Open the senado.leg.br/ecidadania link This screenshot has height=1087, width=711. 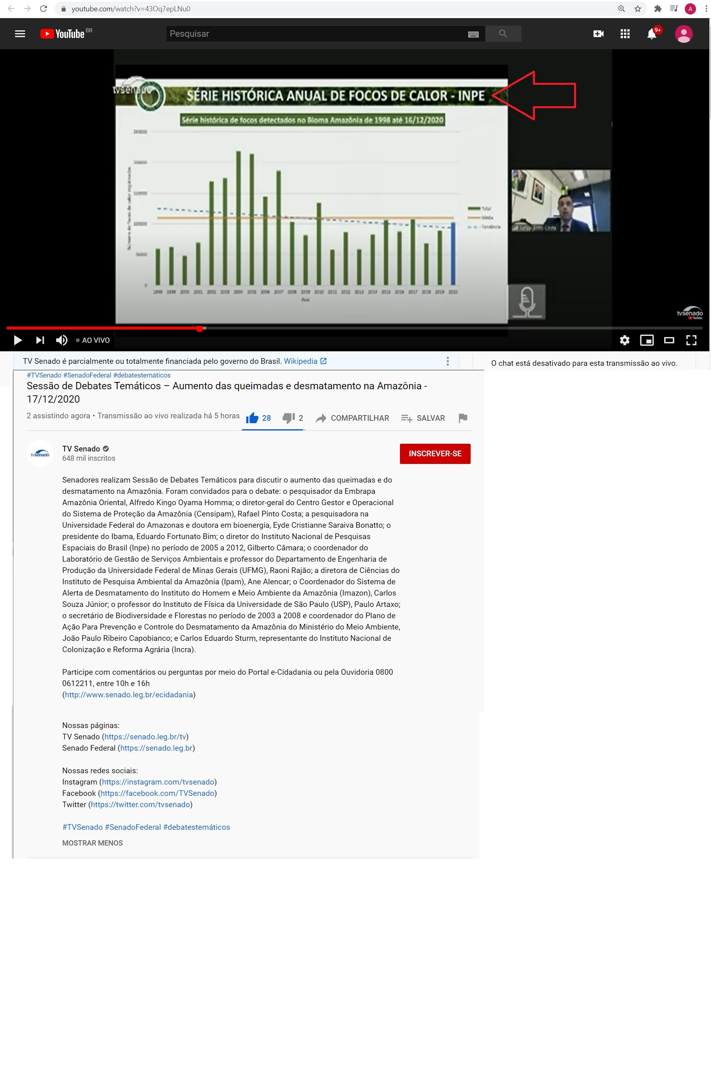coord(129,695)
